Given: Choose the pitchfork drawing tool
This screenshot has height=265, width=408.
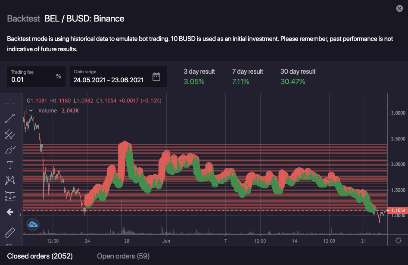Looking at the screenshot, I should click(10, 134).
